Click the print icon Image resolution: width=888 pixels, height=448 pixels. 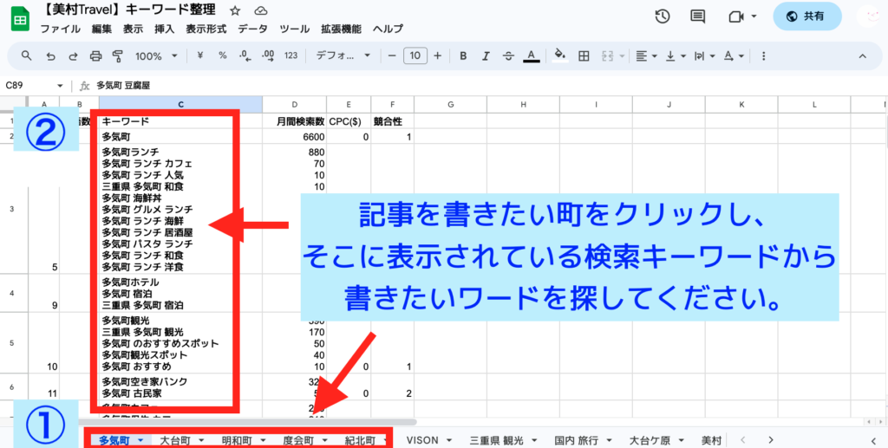coord(96,56)
